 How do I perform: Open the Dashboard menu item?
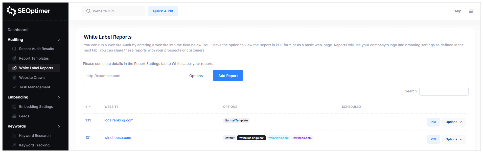click(17, 30)
